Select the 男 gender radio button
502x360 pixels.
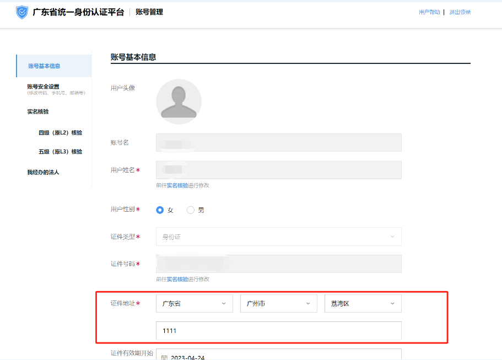click(190, 210)
